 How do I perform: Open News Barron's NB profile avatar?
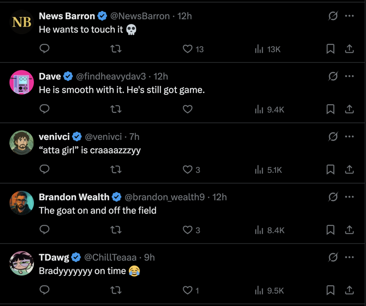tap(22, 22)
